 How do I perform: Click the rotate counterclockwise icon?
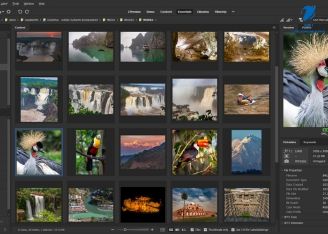(x=20, y=12)
